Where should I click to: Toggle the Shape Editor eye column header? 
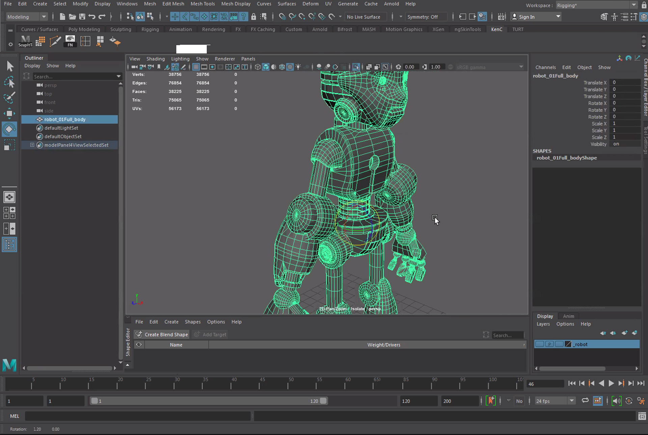(x=139, y=345)
